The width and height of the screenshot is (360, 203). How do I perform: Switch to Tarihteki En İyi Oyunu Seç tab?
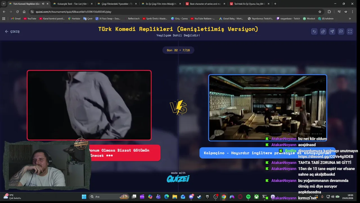[250, 4]
